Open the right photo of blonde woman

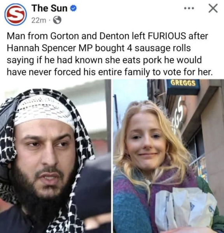click(x=168, y=156)
